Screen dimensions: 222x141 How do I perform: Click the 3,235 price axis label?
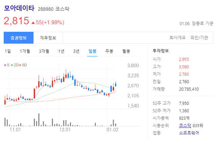[x=133, y=76]
